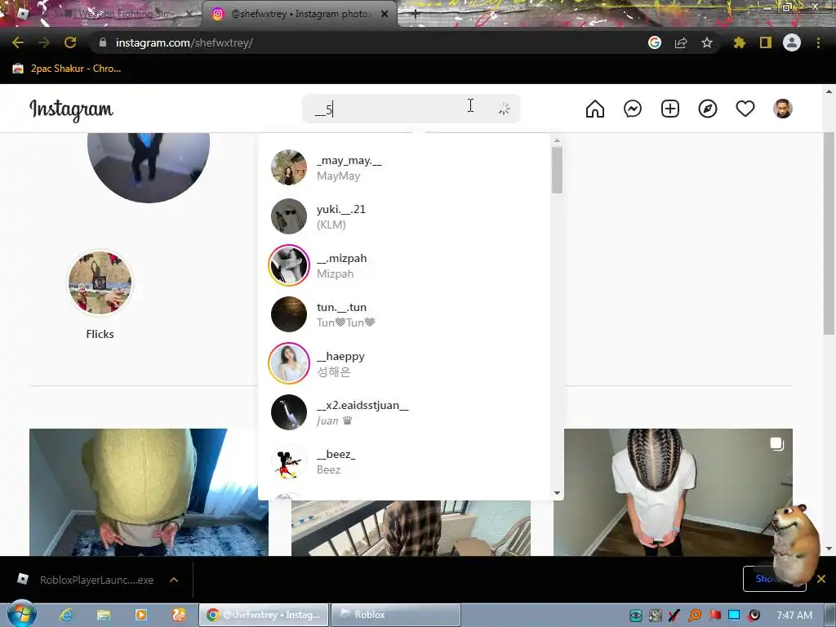This screenshot has height=627, width=836.
Task: Open the activity heart icon
Action: 745,109
